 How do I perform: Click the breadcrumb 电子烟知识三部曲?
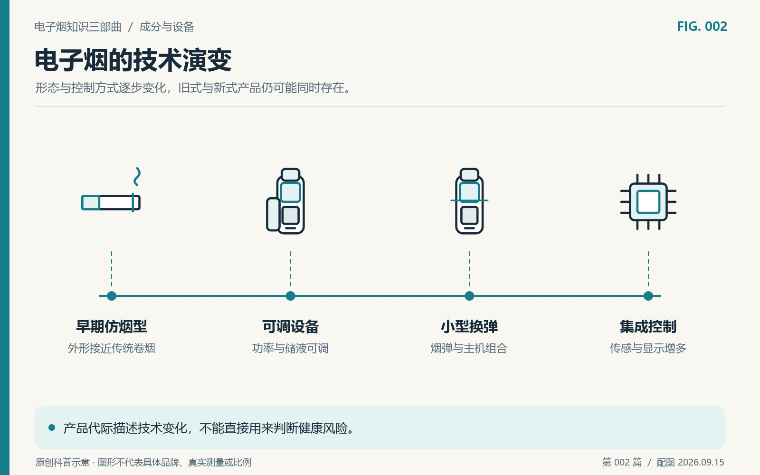point(78,27)
